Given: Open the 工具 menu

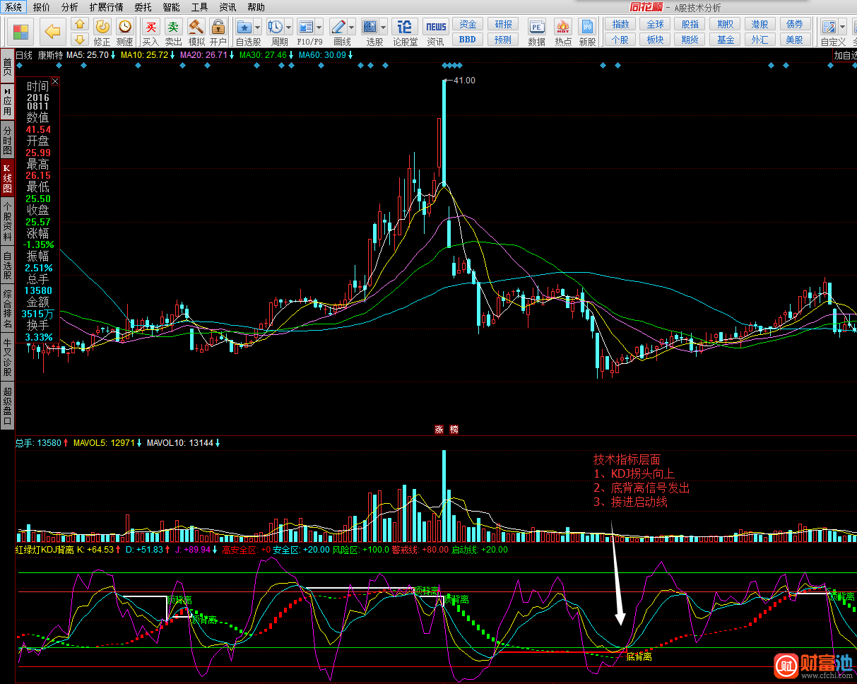Looking at the screenshot, I should point(199,7).
